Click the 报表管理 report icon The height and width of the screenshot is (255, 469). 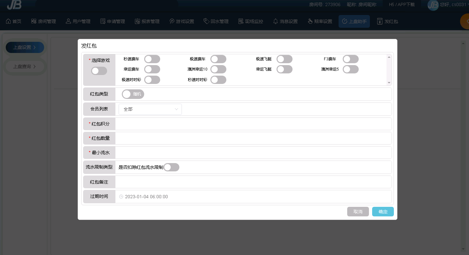pos(137,21)
